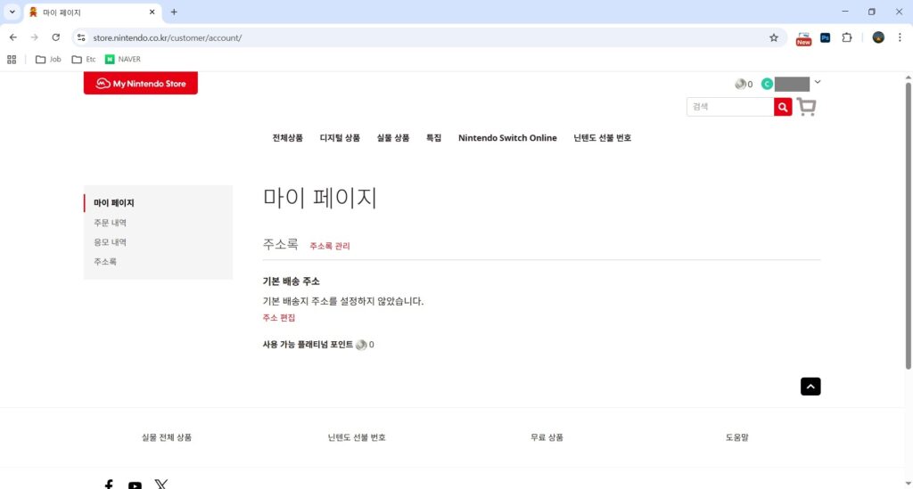Click the My Nintendo Store logo
Viewport: 913px width, 489px height.
click(x=141, y=84)
